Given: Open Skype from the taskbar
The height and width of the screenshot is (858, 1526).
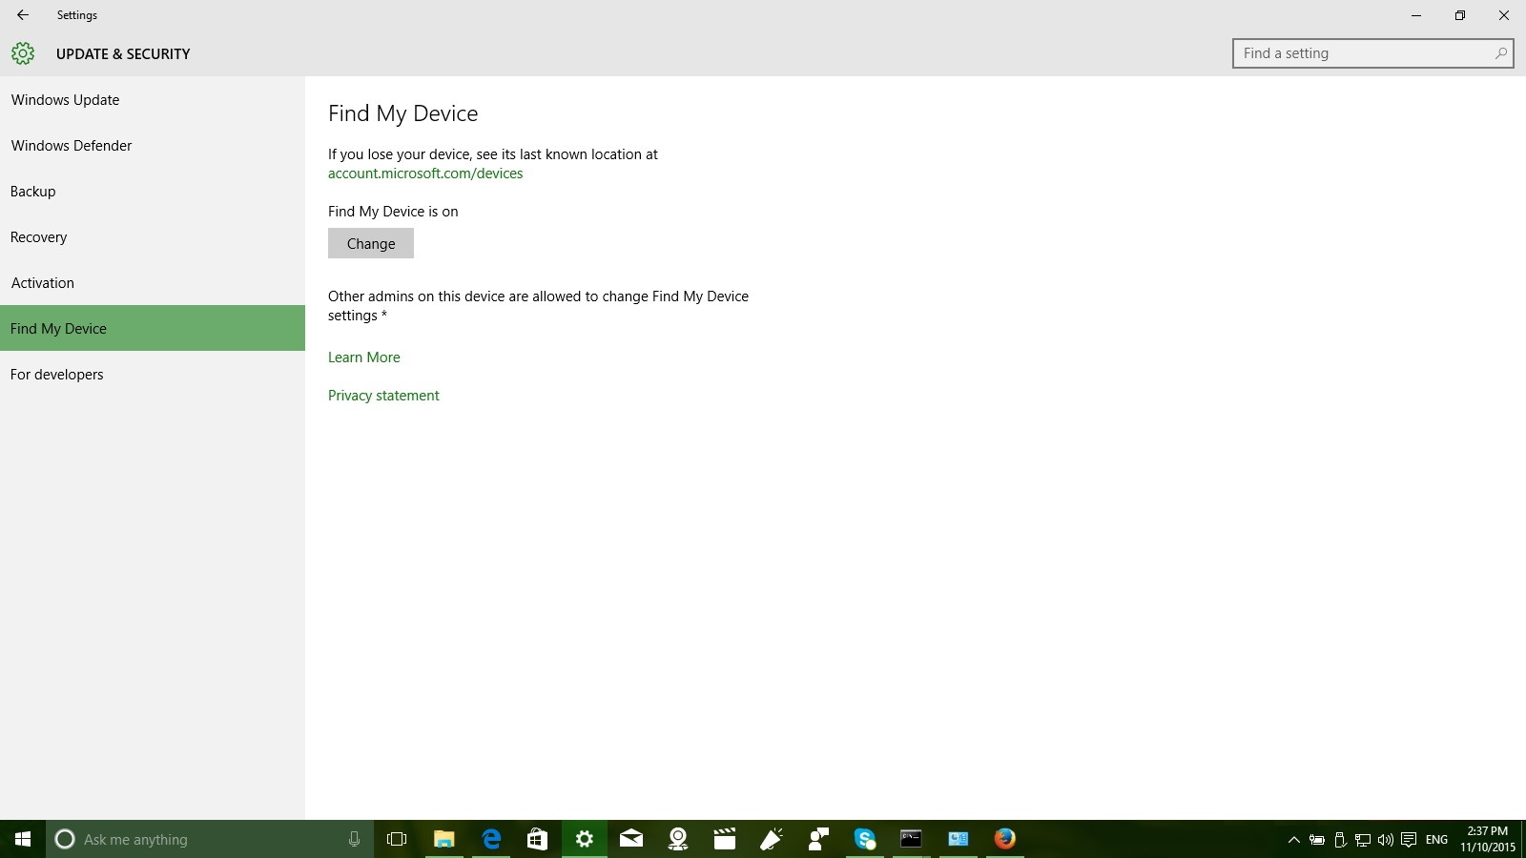Looking at the screenshot, I should click(865, 839).
